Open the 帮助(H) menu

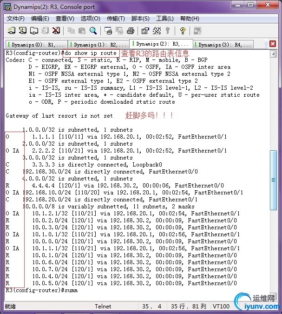click(190, 19)
